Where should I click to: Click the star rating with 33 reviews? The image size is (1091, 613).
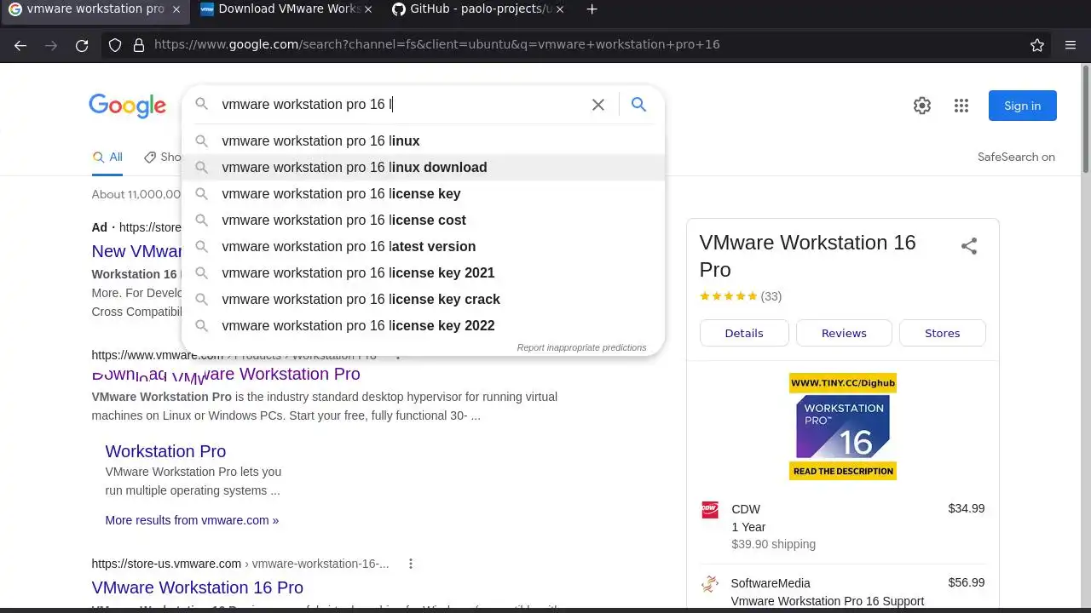[741, 296]
